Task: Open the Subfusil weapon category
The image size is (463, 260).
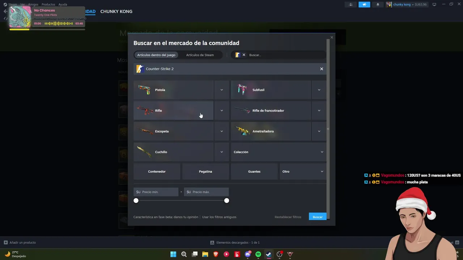Action: [x=271, y=90]
